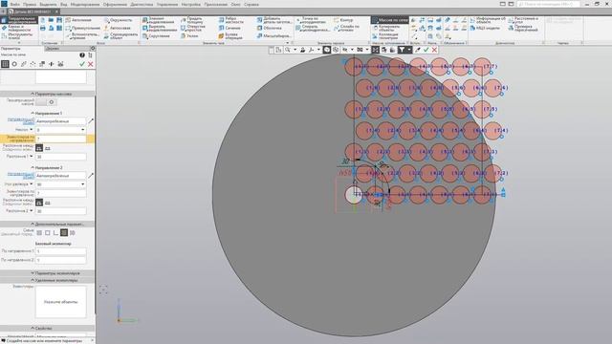
Task: Click the Копировать объекты tool
Action: [x=386, y=28]
